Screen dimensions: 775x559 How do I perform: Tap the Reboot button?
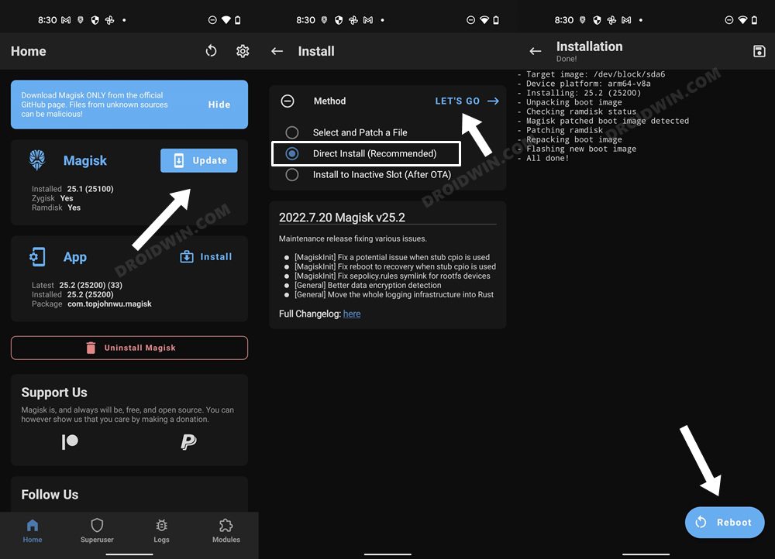[724, 523]
